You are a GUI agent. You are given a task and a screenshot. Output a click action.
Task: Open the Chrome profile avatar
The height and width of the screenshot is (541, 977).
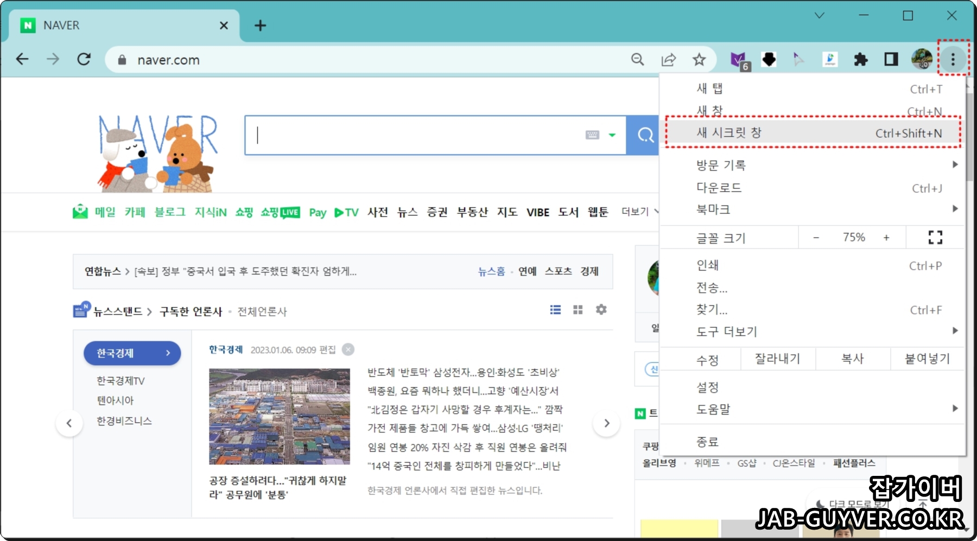coord(921,59)
